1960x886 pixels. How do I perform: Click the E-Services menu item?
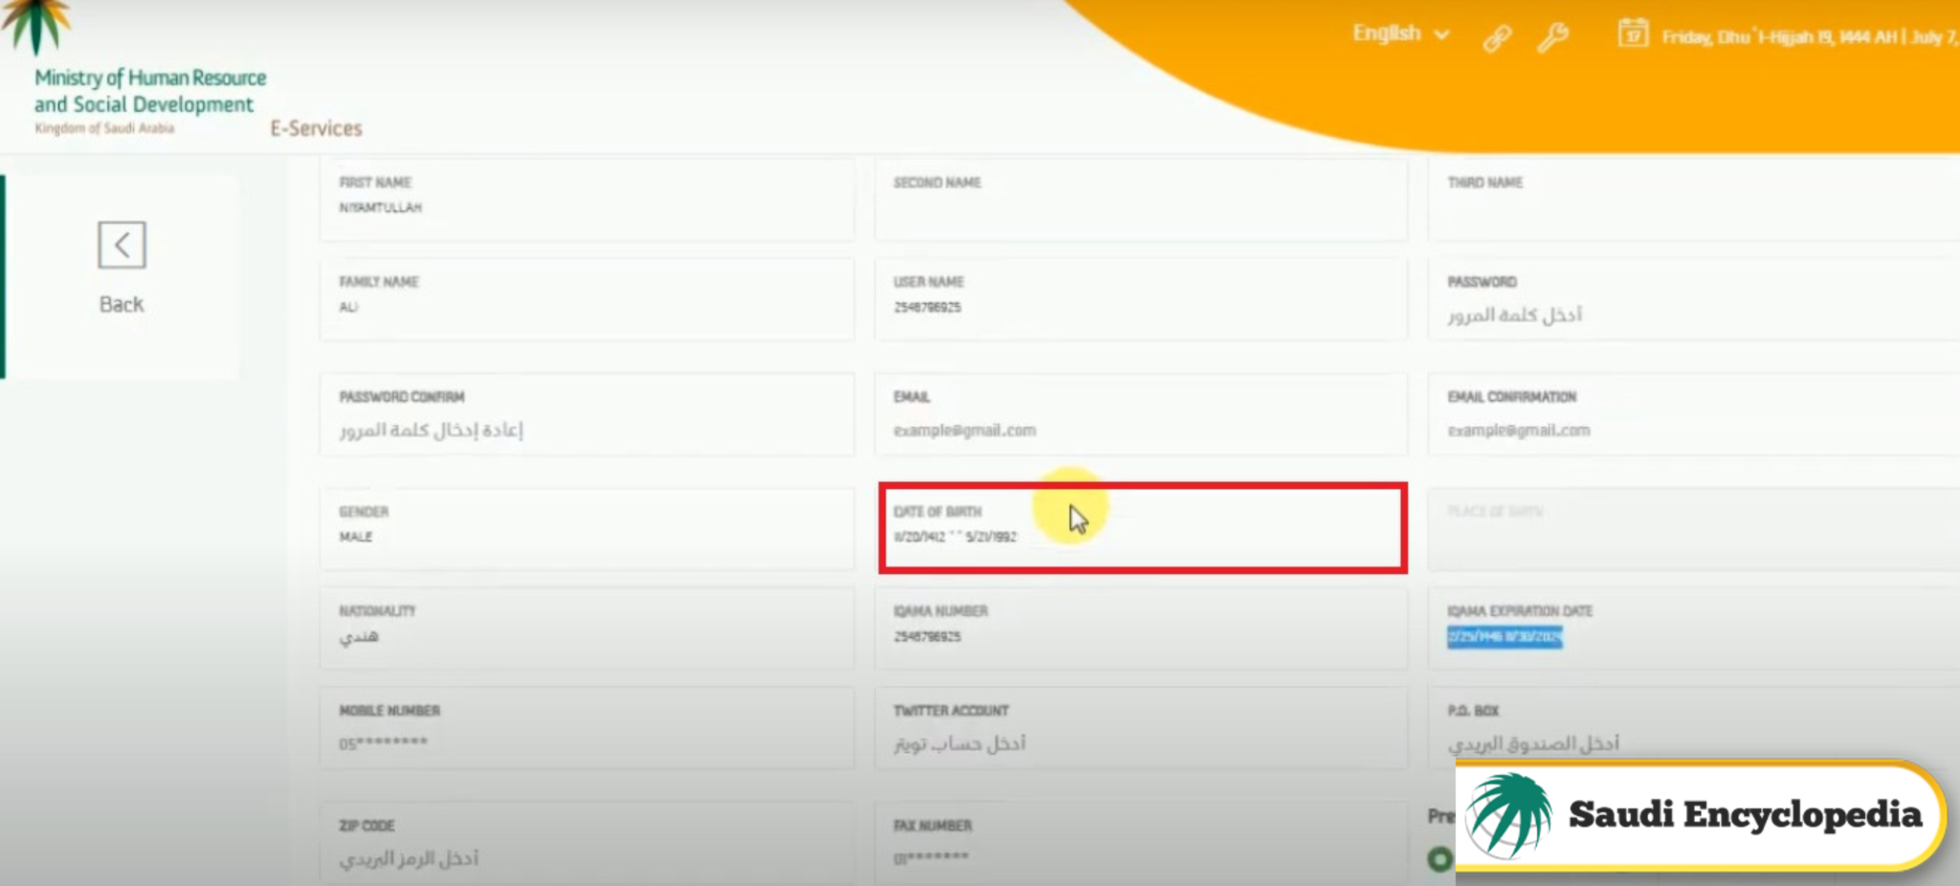(x=317, y=127)
